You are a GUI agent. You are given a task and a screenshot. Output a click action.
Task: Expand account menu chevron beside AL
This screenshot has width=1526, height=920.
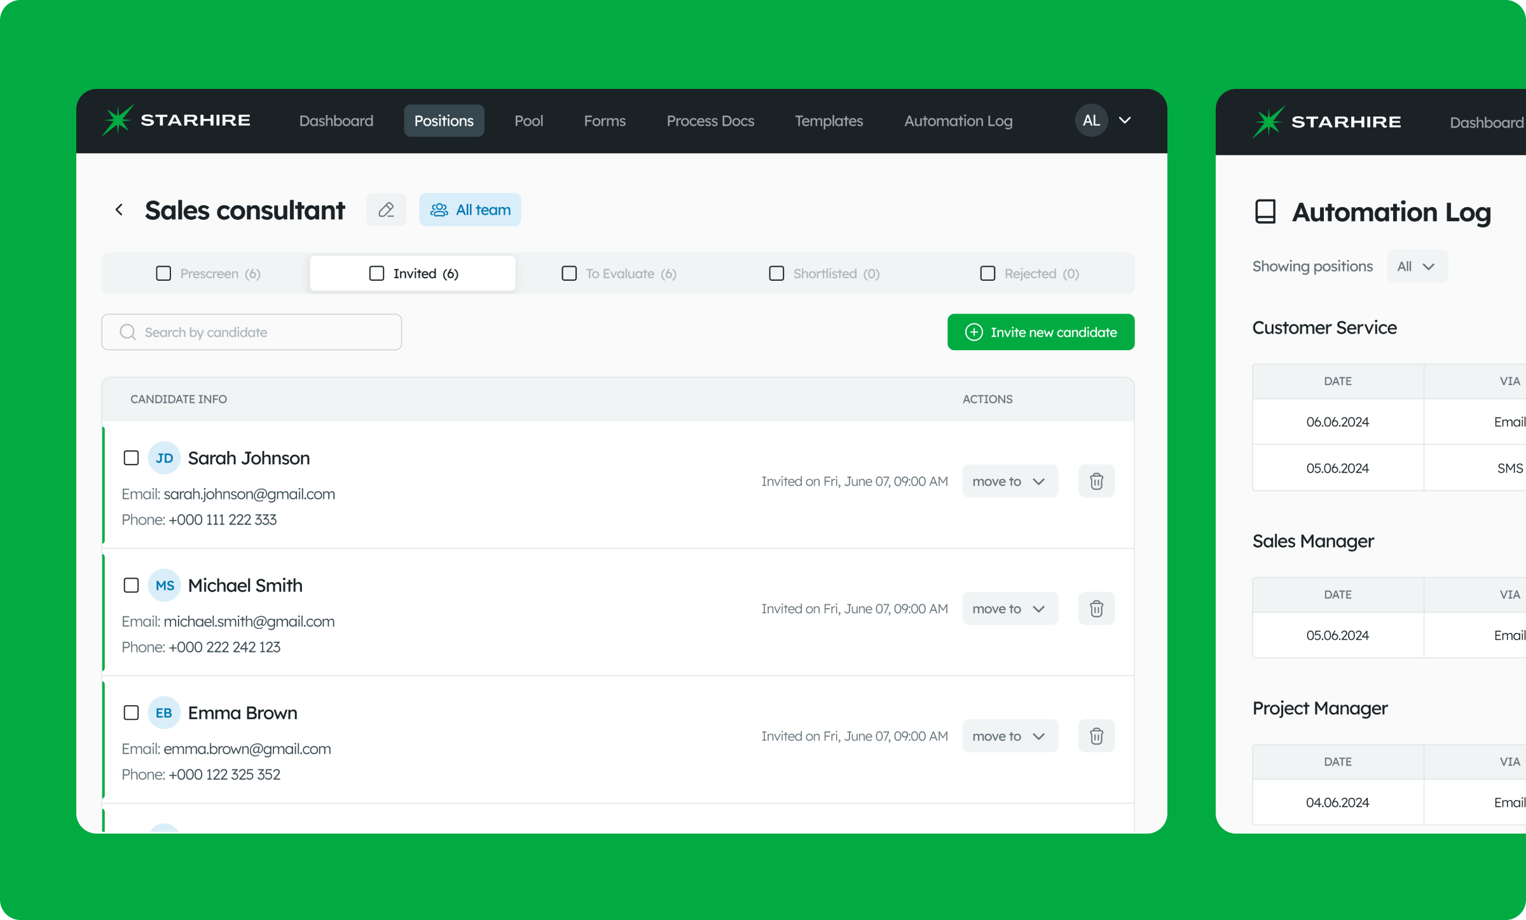(x=1125, y=120)
